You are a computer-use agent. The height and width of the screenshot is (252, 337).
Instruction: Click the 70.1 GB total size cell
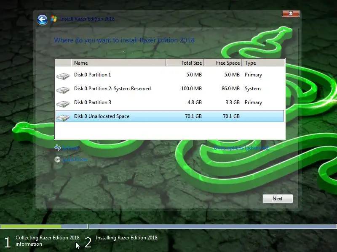click(x=193, y=116)
